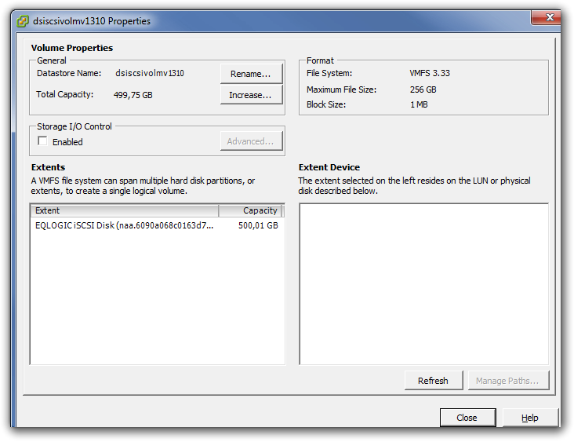Enable the Storage I/O Control checkbox

(43, 141)
